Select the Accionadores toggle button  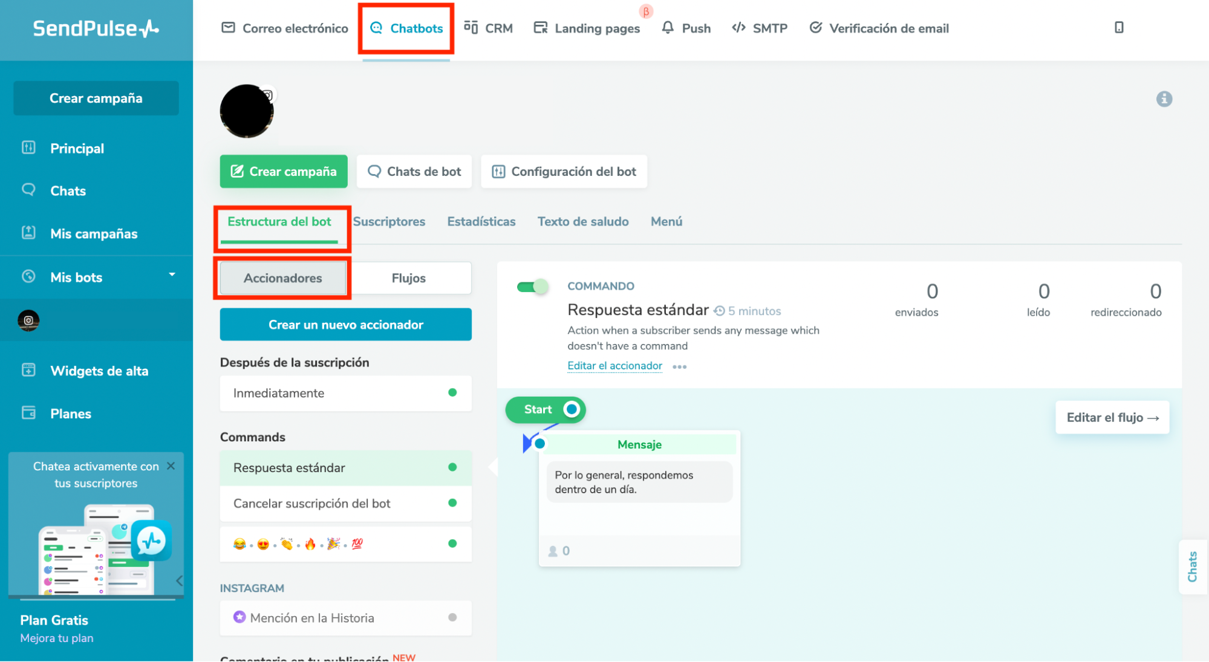coord(283,278)
